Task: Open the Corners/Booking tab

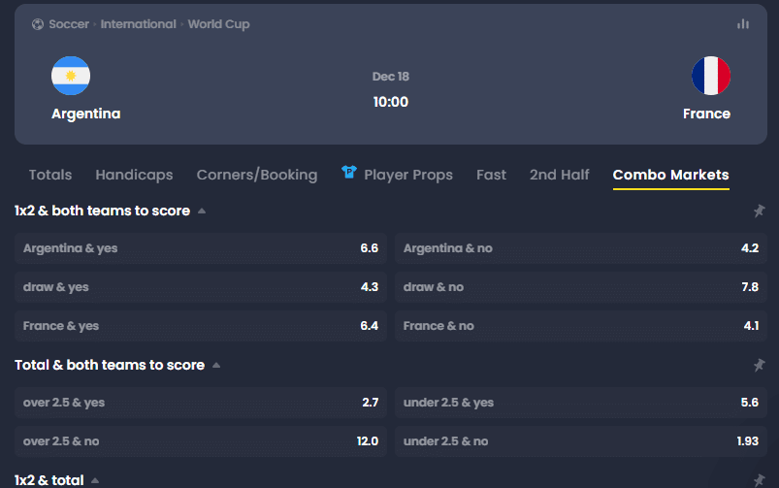Action: coord(257,175)
